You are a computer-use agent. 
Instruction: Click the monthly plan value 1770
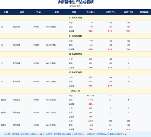pos(91,41)
